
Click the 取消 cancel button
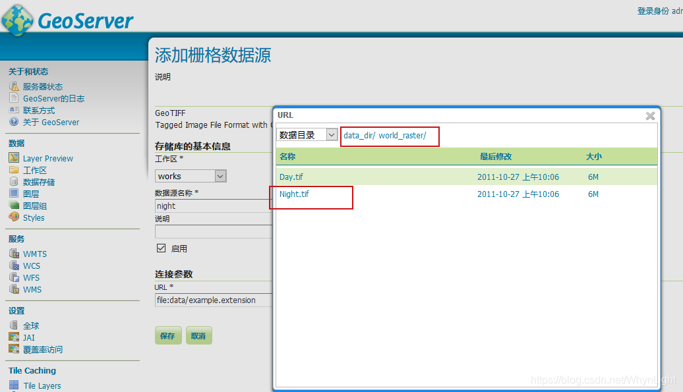pos(198,335)
